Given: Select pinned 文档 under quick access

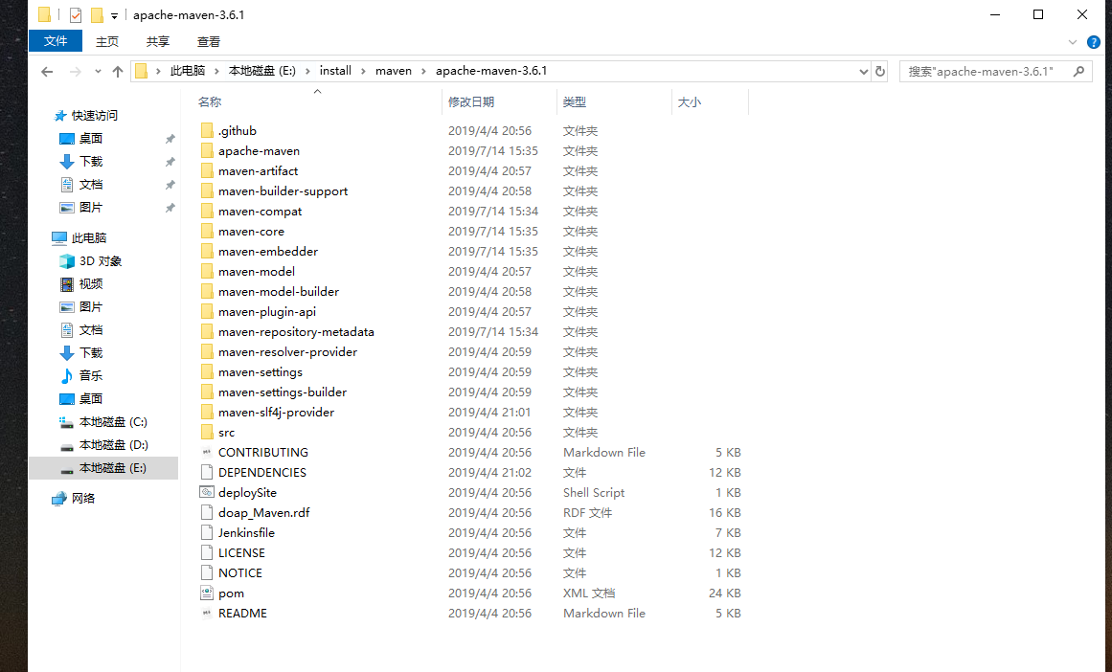Looking at the screenshot, I should coord(91,185).
